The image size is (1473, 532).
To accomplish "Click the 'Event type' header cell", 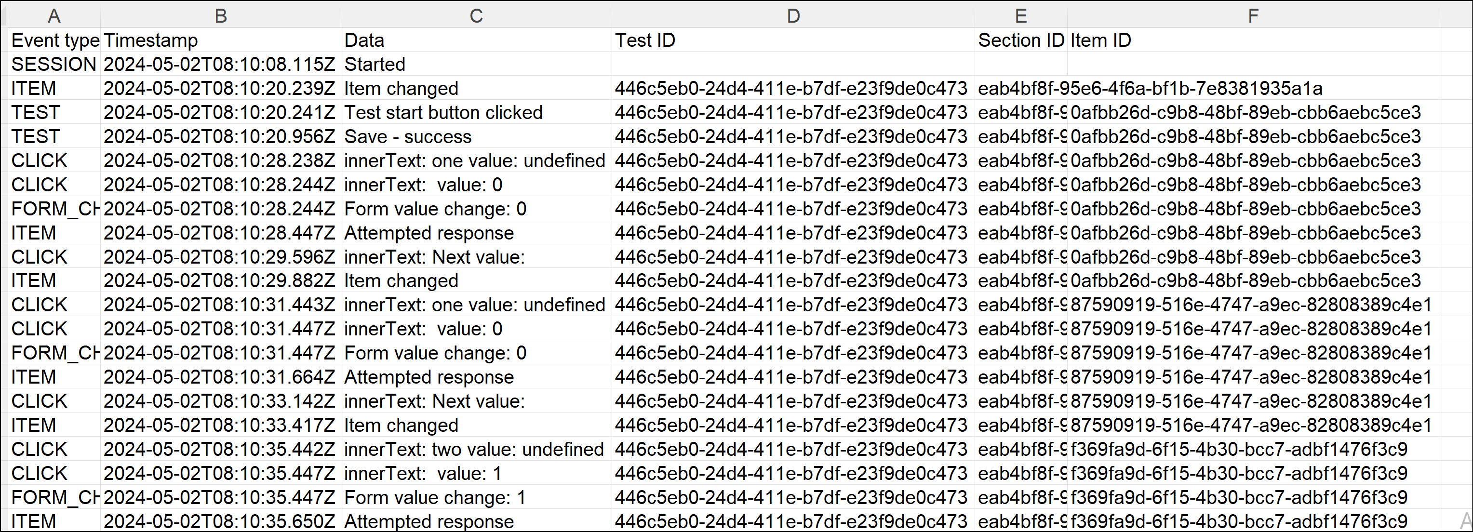I will pos(54,40).
